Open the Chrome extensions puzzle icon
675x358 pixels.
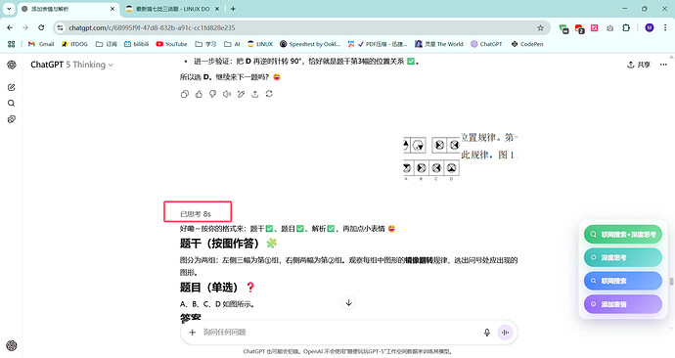626,28
